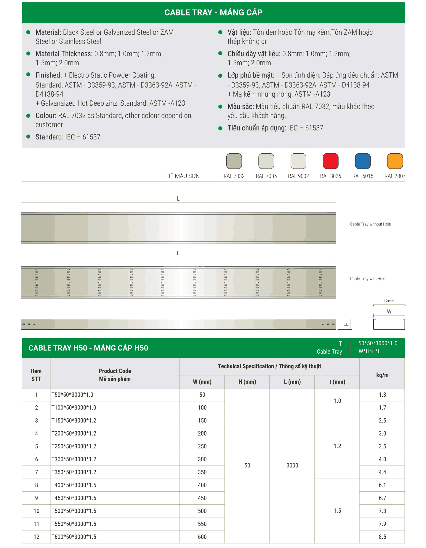Click the 'Cable Tray with Hole' caption
The image size is (426, 548).
(368, 278)
